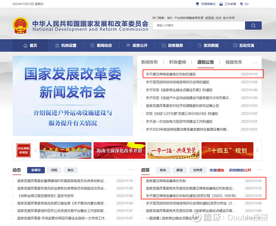Image resolution: width=276 pixels, height=226 pixels.
Task: Open the 年度报告 link
Action: [x=217, y=170]
